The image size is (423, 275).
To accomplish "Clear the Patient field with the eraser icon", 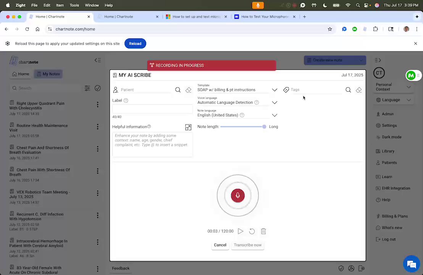I will click(188, 90).
